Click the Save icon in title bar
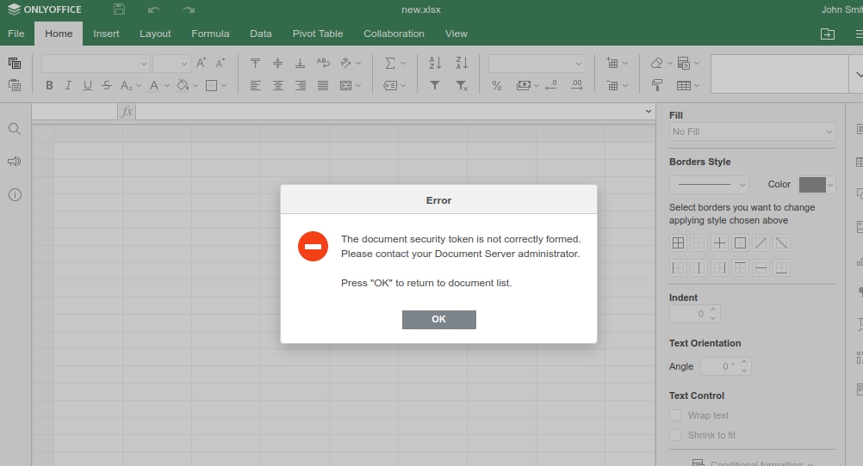The image size is (863, 466). (x=119, y=9)
